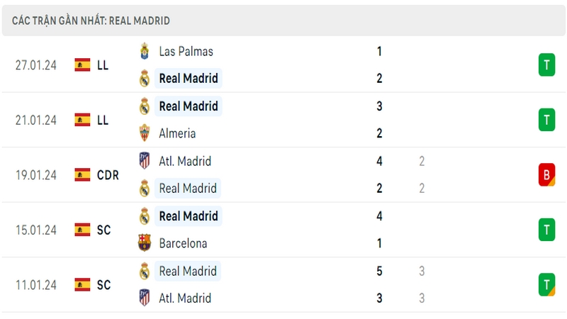
Task: Click the Almeria club crest
Action: coord(145,133)
